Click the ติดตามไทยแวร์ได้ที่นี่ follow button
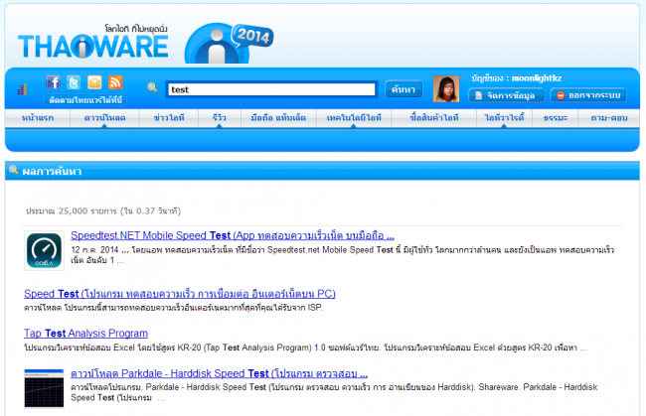646x416 pixels. [85, 99]
